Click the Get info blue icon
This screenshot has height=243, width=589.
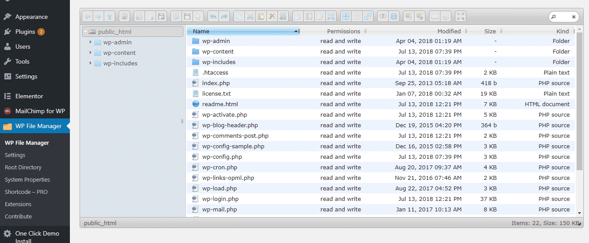click(x=394, y=17)
